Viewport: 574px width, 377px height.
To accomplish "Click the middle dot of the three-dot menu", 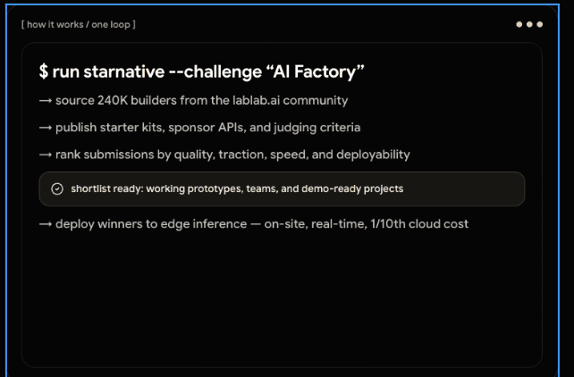I will pyautogui.click(x=529, y=24).
